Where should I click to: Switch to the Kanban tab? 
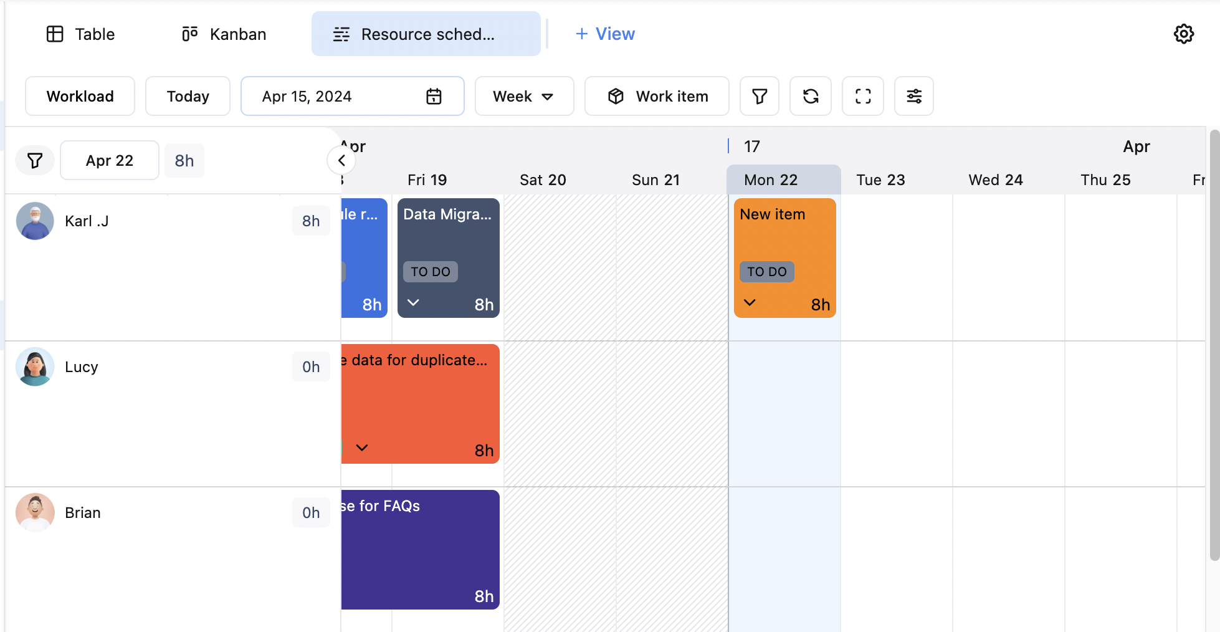(224, 34)
